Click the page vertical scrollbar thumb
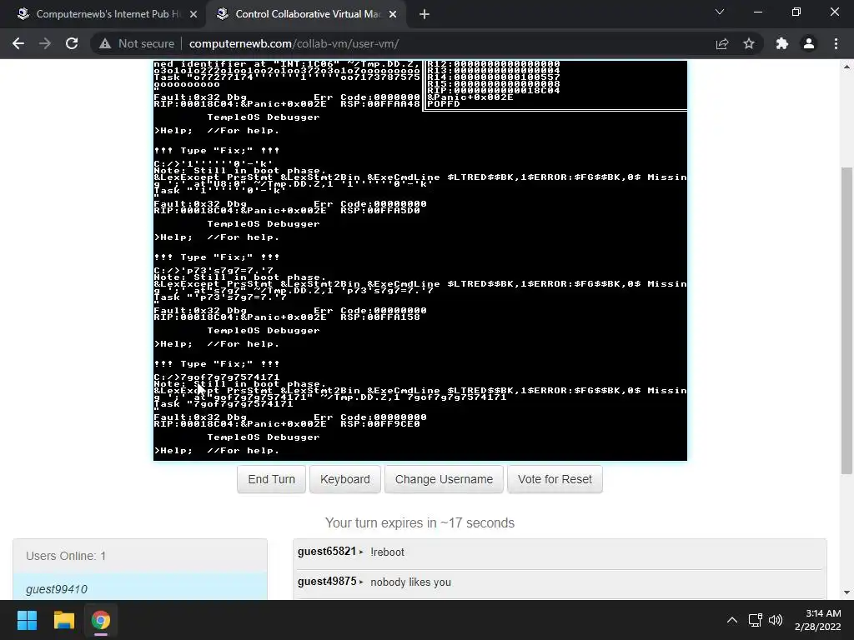Viewport: 854px width, 640px height. tap(846, 321)
